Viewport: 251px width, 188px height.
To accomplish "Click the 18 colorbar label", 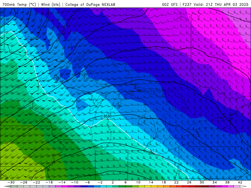I will 163,182.
